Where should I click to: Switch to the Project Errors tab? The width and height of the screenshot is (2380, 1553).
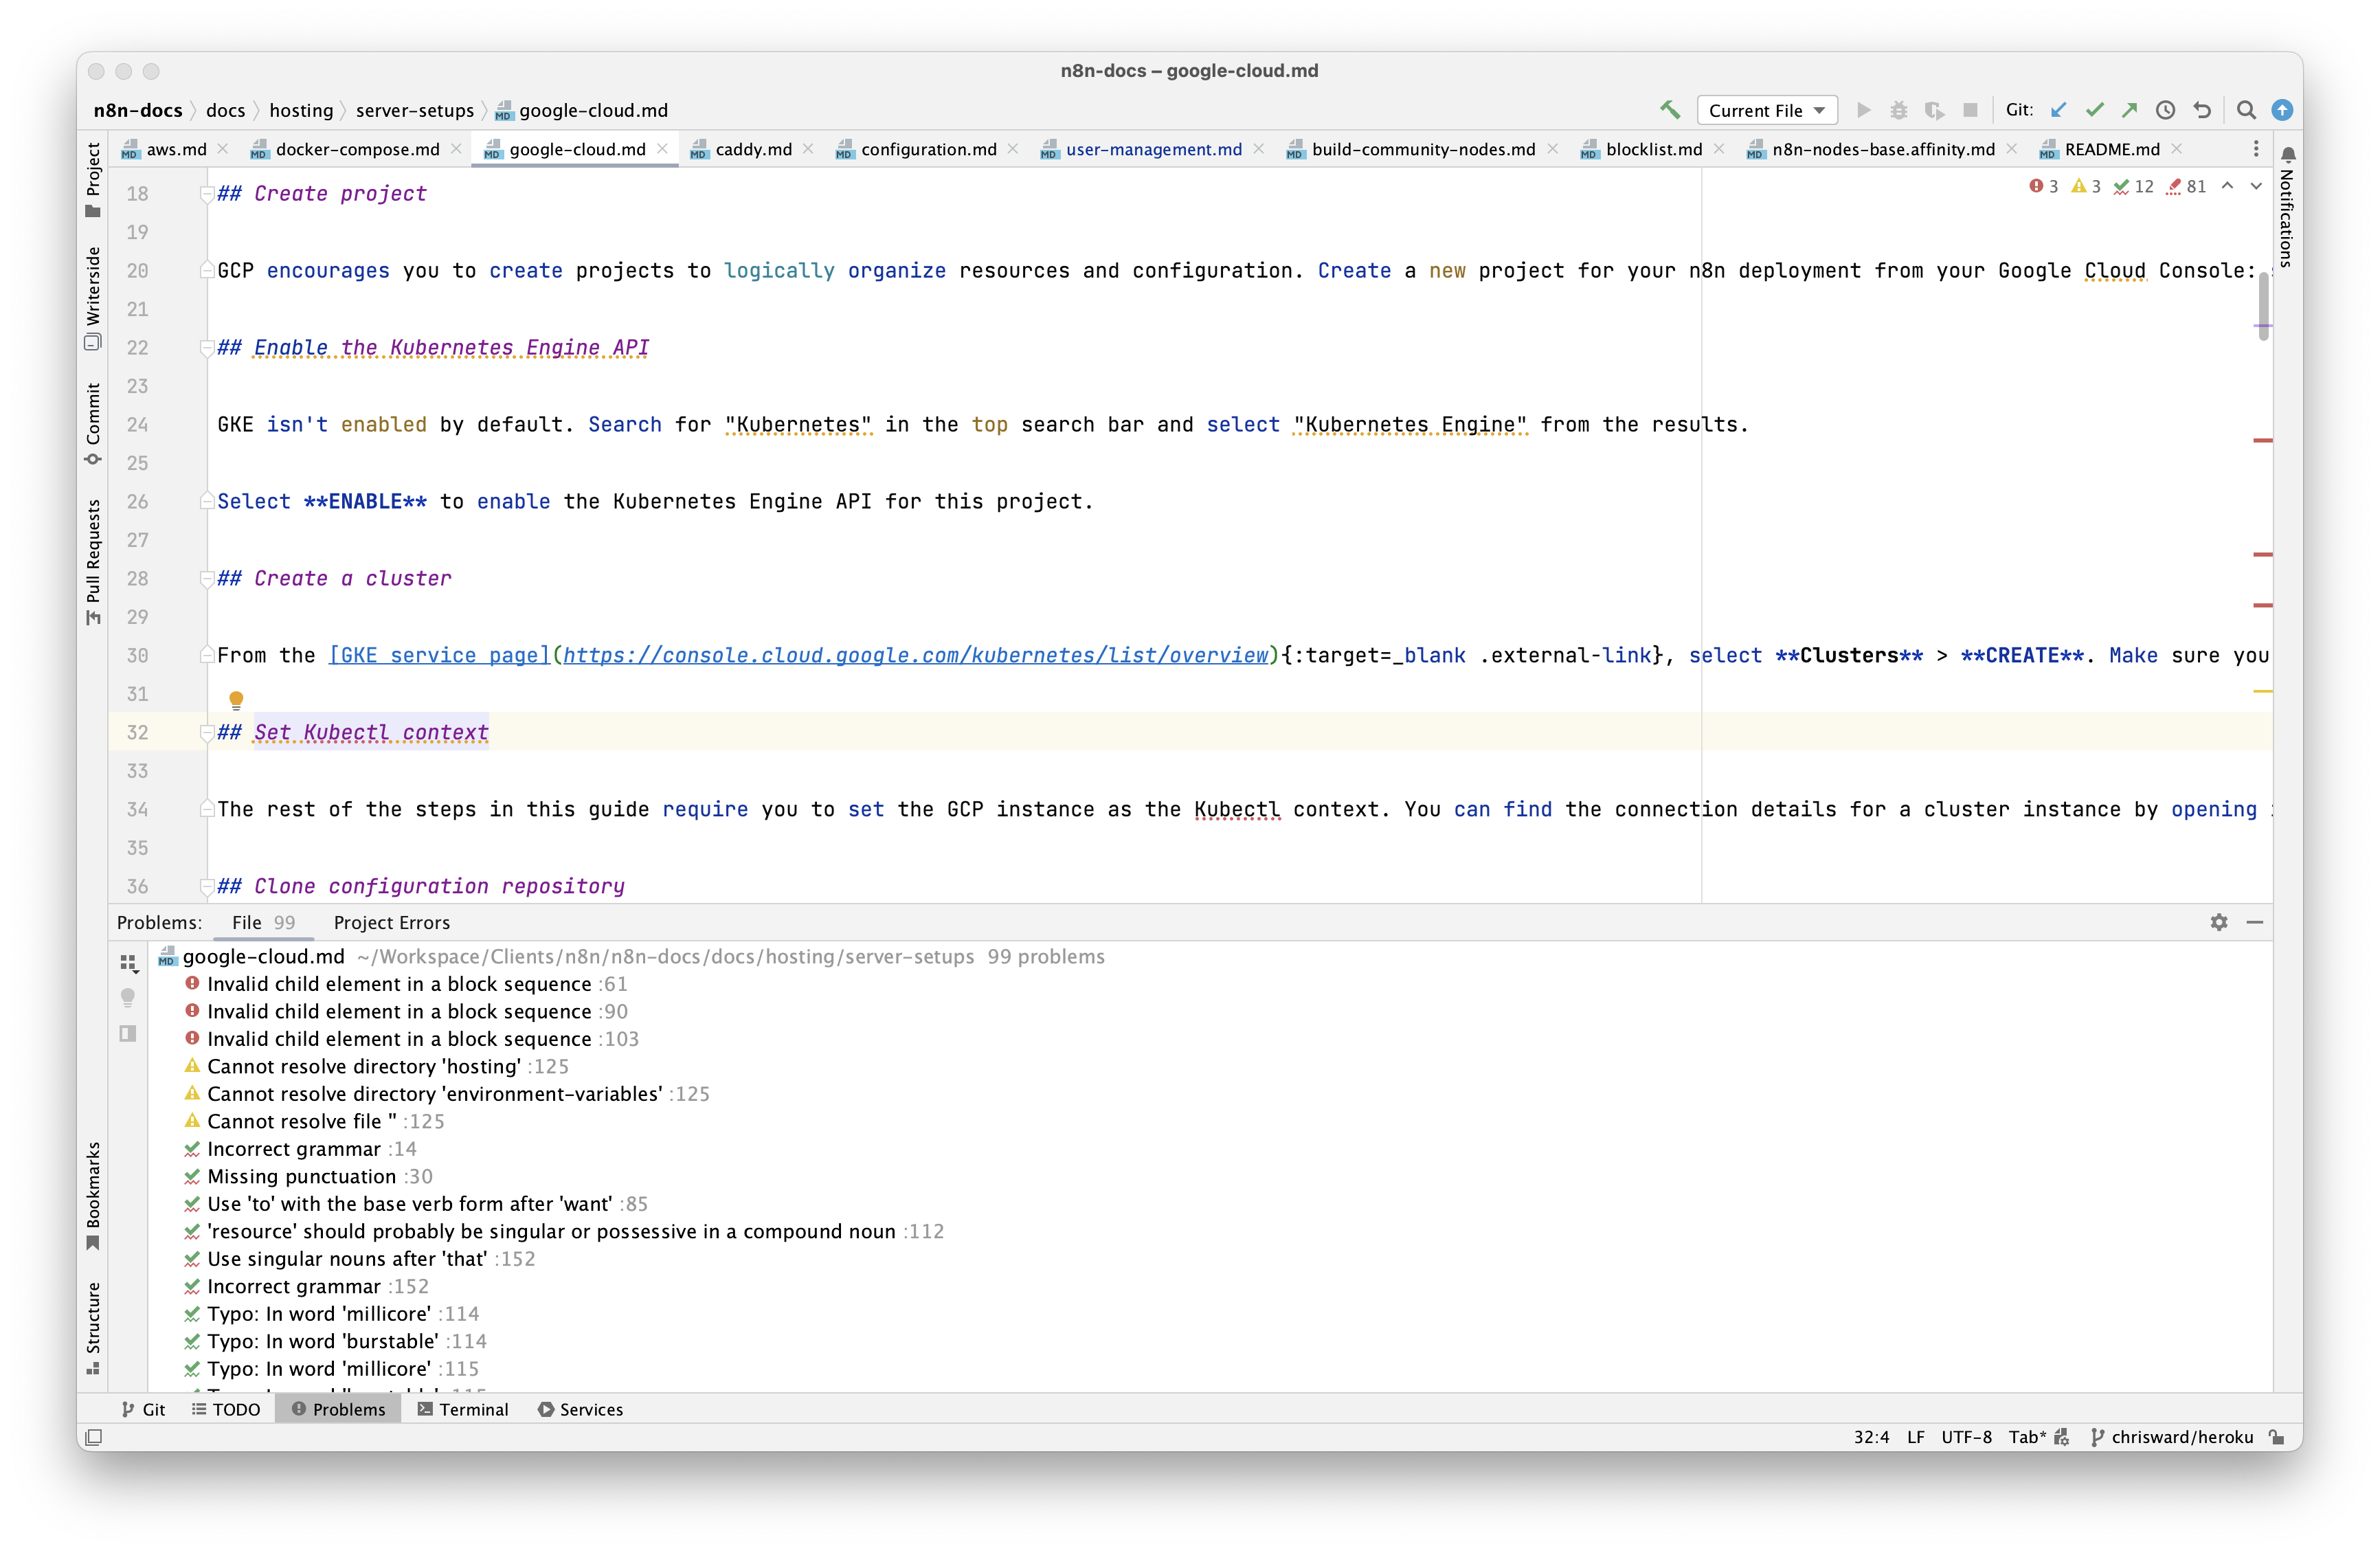click(x=391, y=922)
